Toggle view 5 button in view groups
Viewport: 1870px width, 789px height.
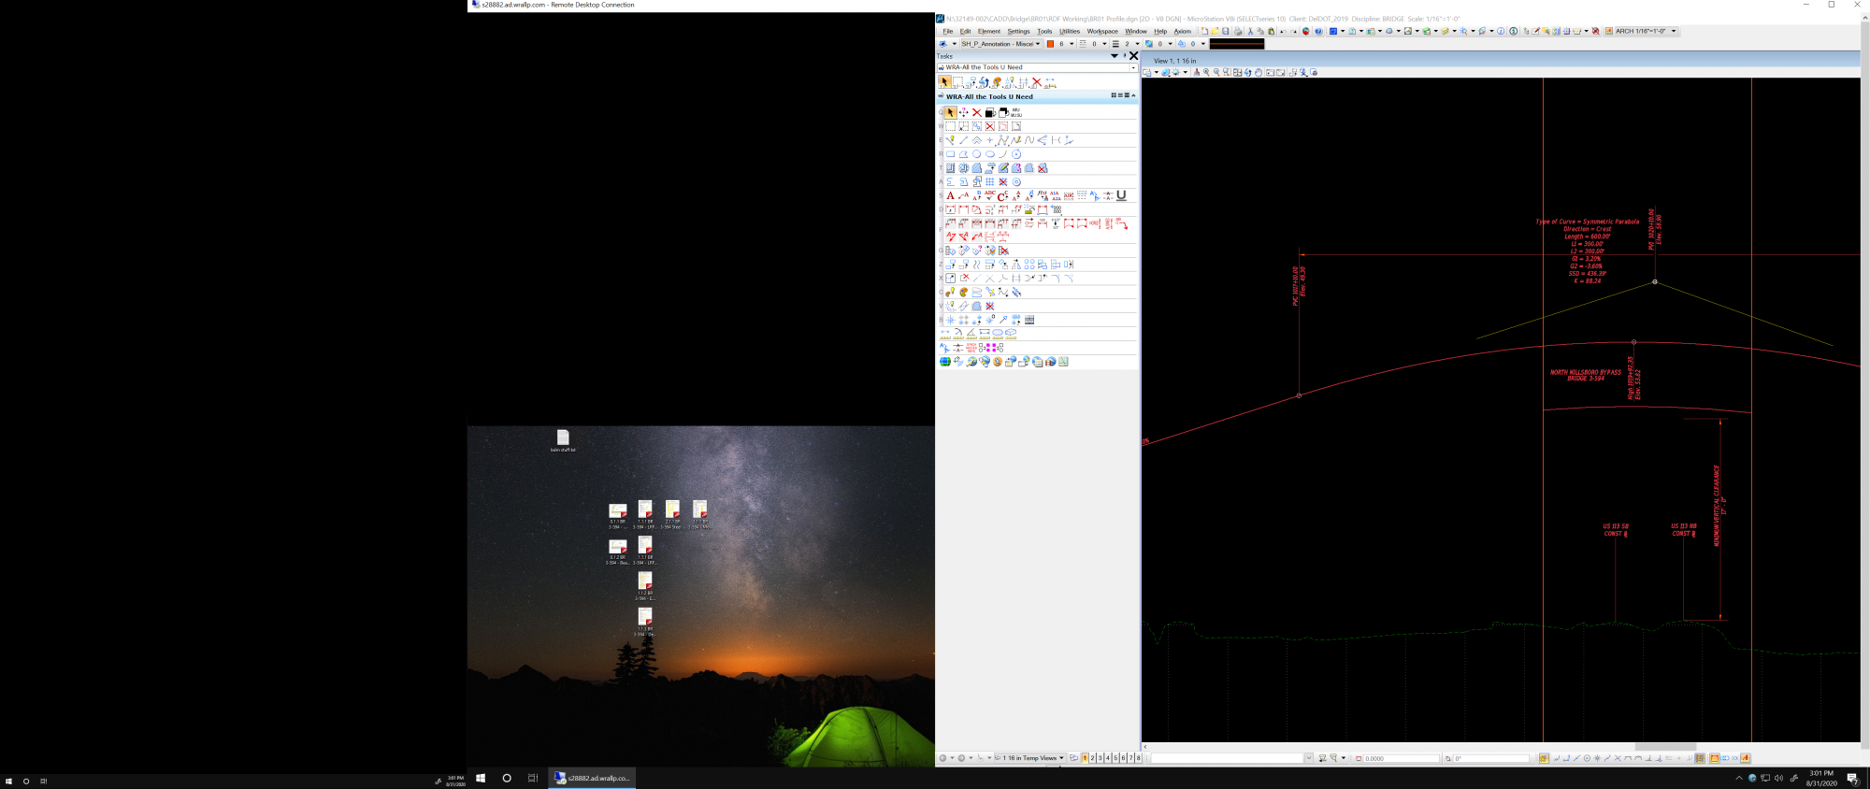point(1115,758)
